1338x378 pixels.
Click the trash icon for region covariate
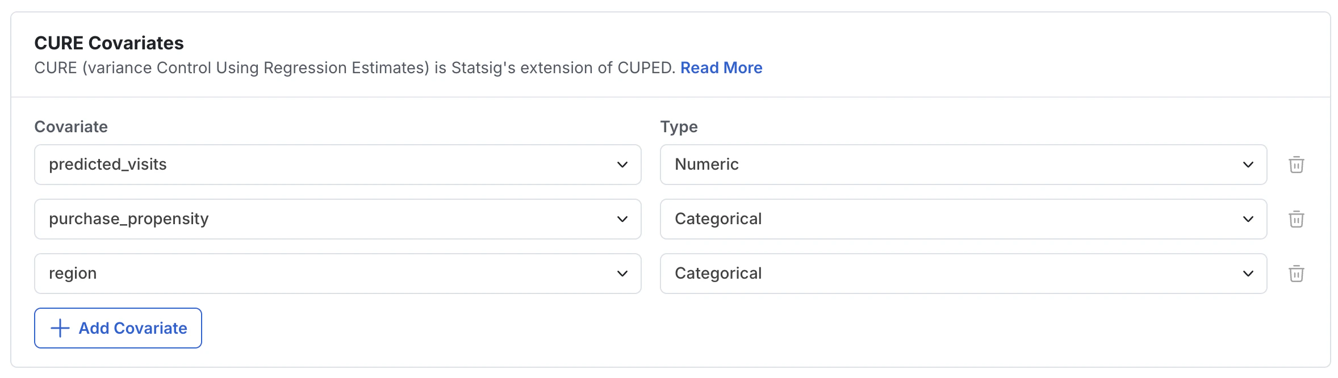1296,274
